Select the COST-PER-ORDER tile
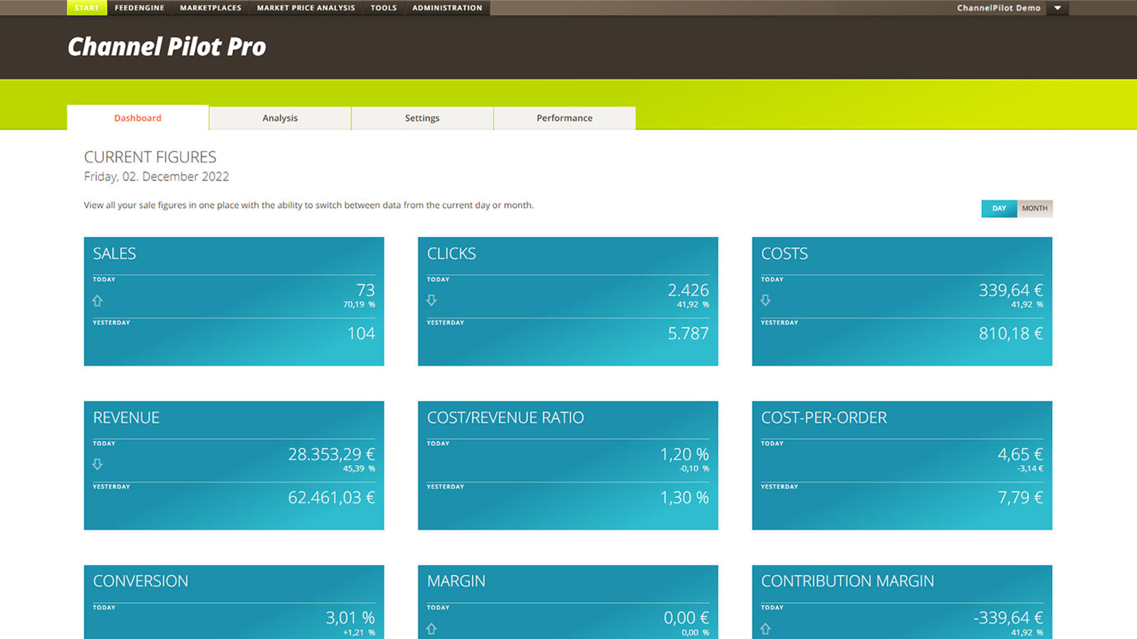 coord(901,465)
